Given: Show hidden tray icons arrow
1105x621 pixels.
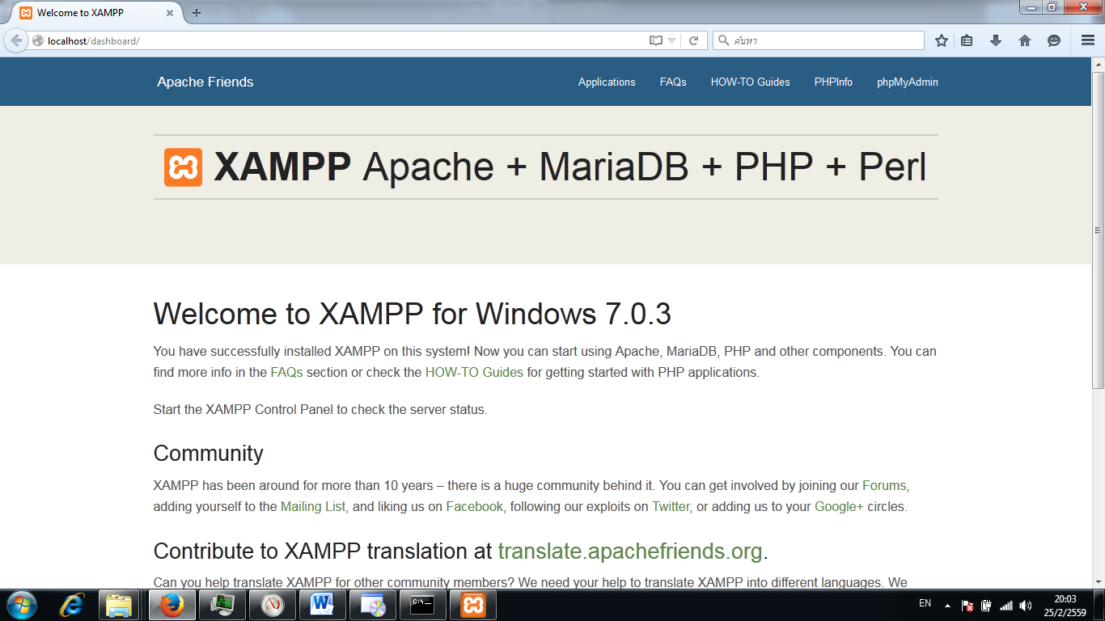Looking at the screenshot, I should (x=947, y=605).
